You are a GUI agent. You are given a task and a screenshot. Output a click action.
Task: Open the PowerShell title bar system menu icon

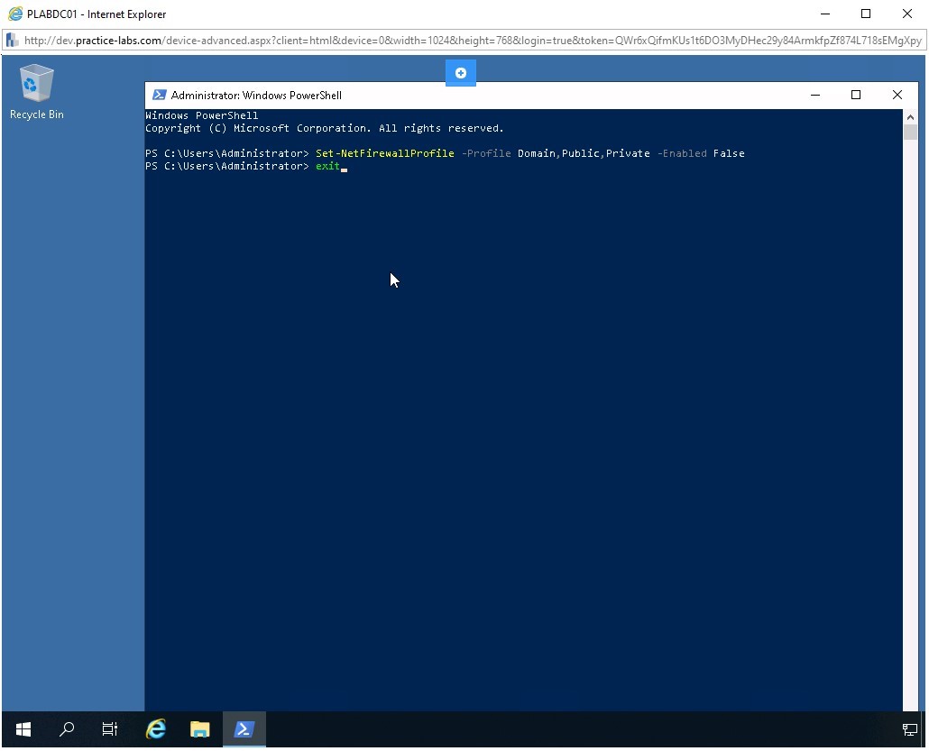point(159,95)
